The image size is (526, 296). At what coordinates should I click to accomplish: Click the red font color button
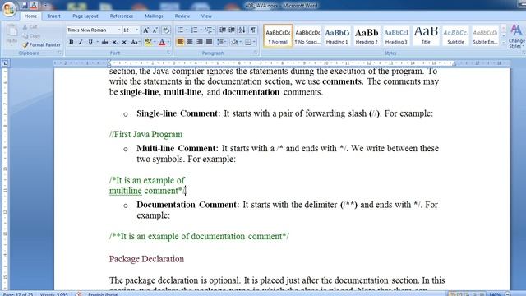tap(162, 42)
